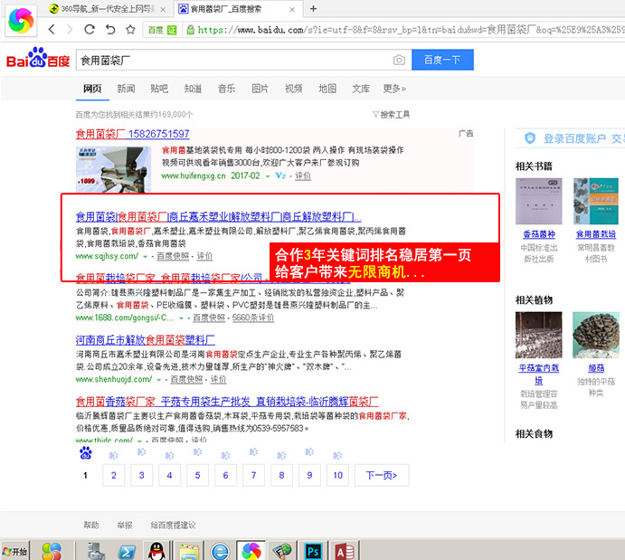Open Photoshop from taskbar
The image size is (625, 560).
(x=313, y=552)
